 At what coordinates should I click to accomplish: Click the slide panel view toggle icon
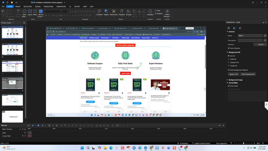pyautogui.click(x=24, y=23)
